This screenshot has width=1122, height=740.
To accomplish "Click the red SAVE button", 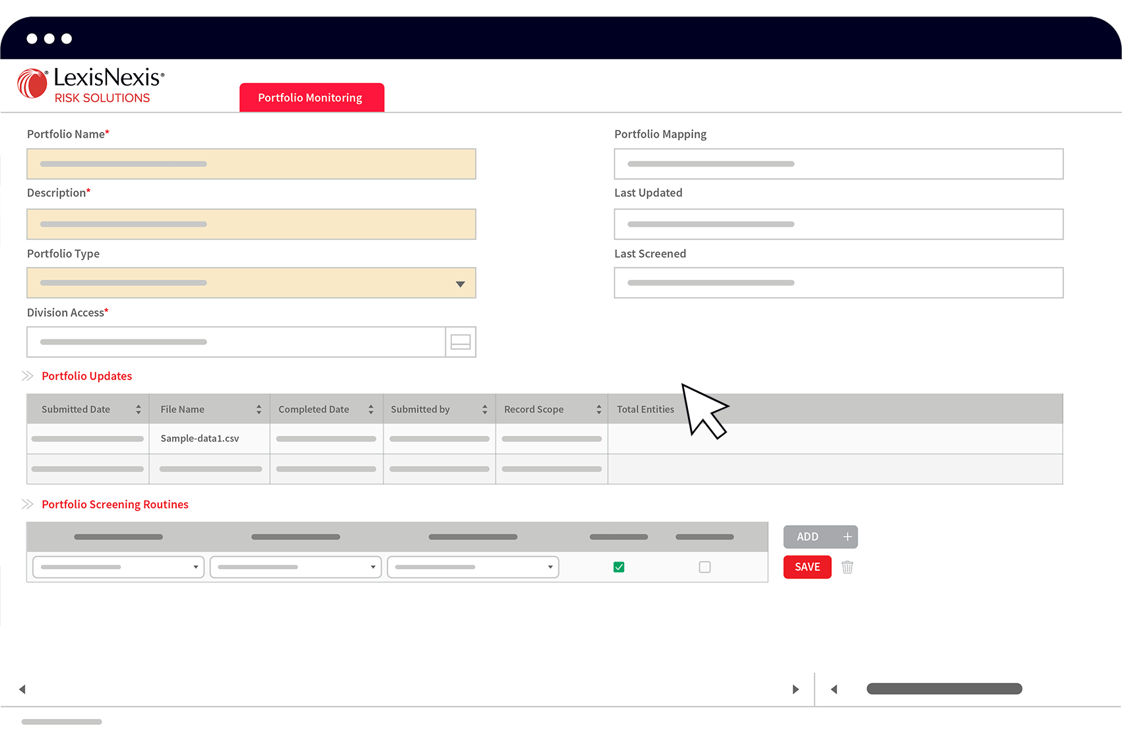I will pyautogui.click(x=807, y=567).
